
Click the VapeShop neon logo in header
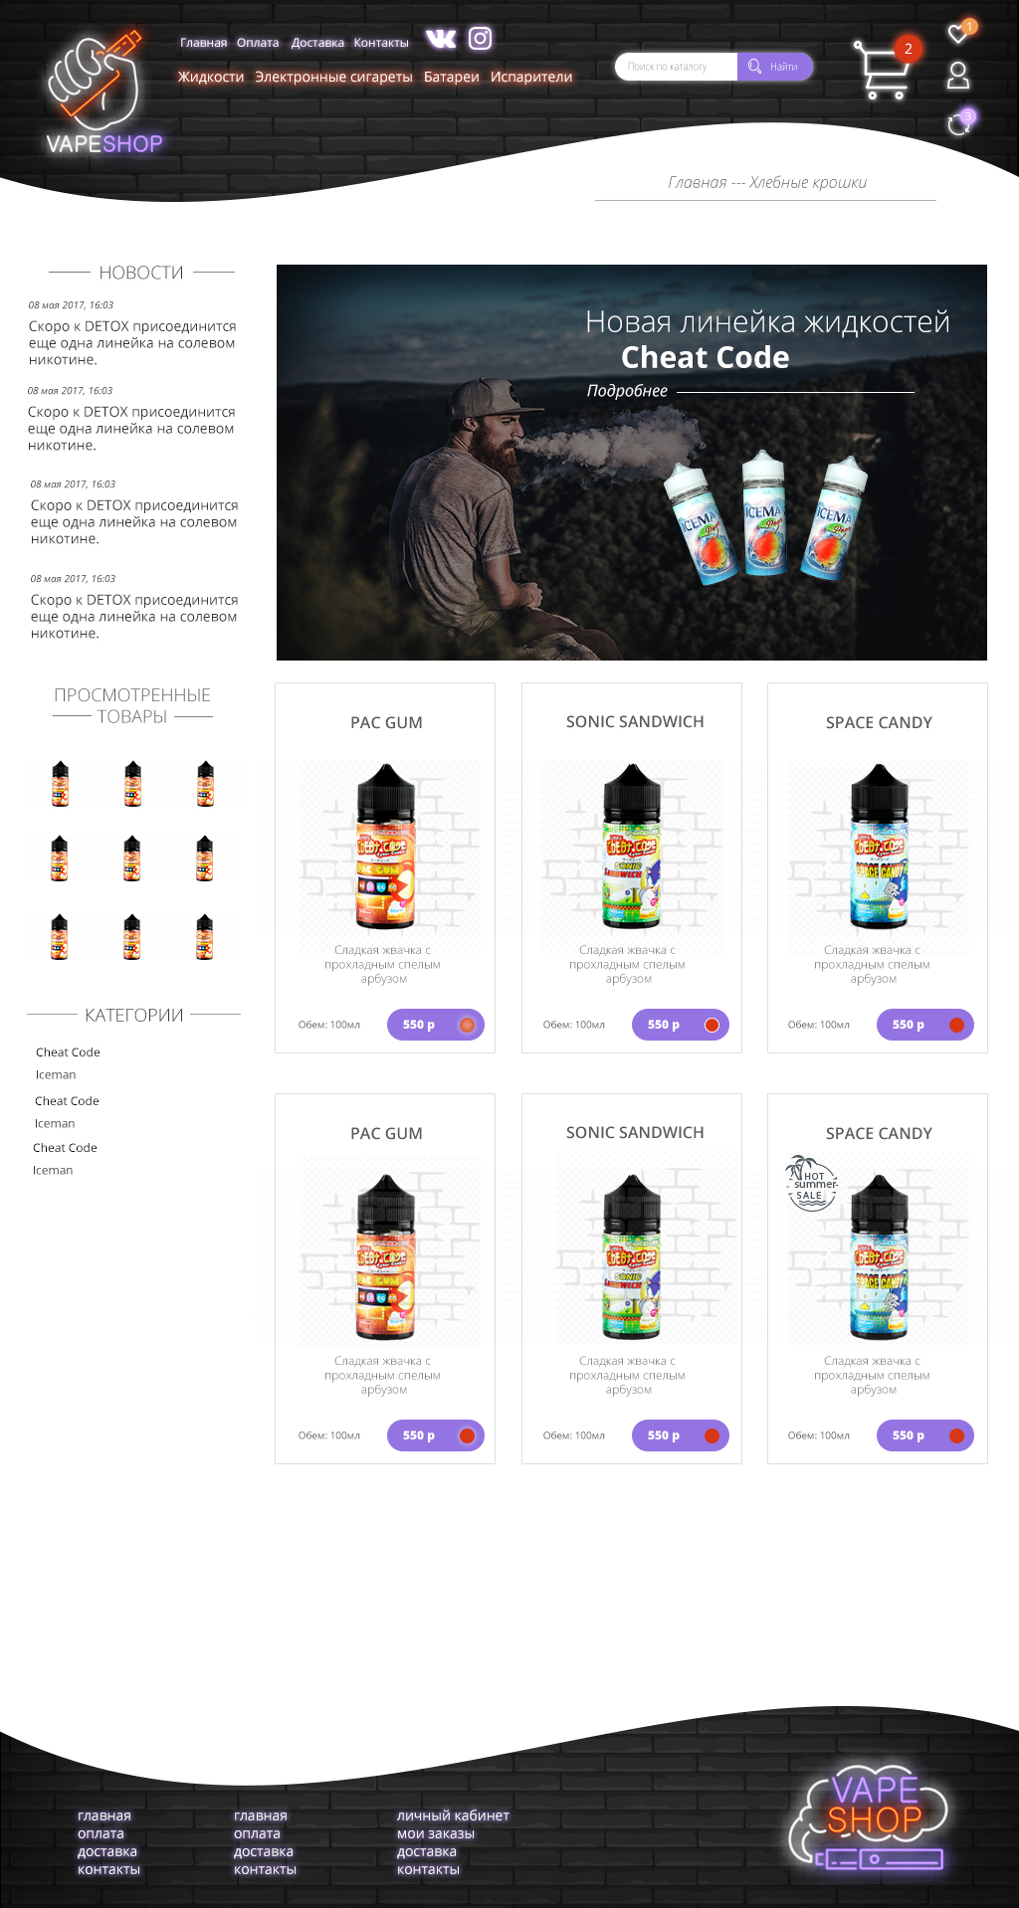pos(103,94)
